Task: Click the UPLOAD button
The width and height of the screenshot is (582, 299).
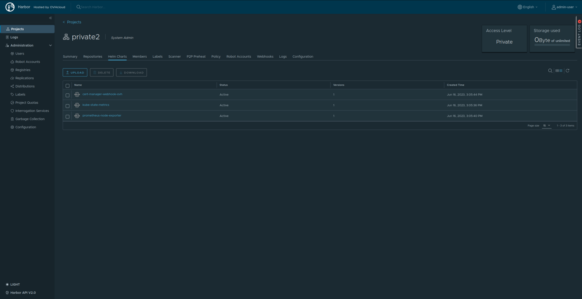Action: click(75, 73)
